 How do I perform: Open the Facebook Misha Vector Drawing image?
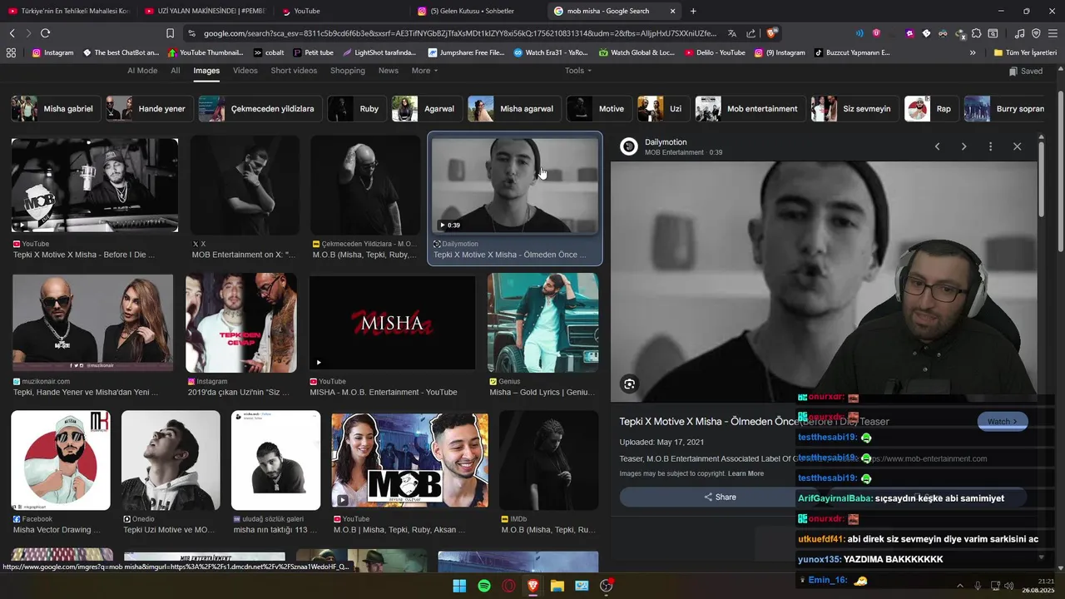60,460
